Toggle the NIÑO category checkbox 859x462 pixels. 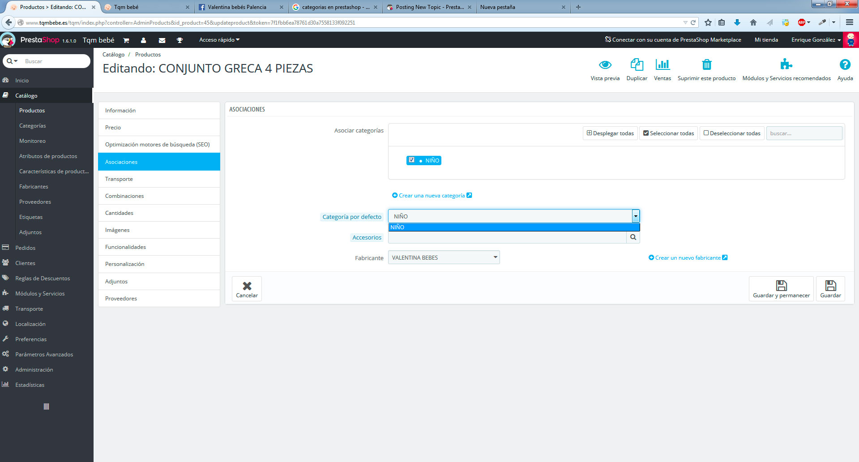(411, 160)
